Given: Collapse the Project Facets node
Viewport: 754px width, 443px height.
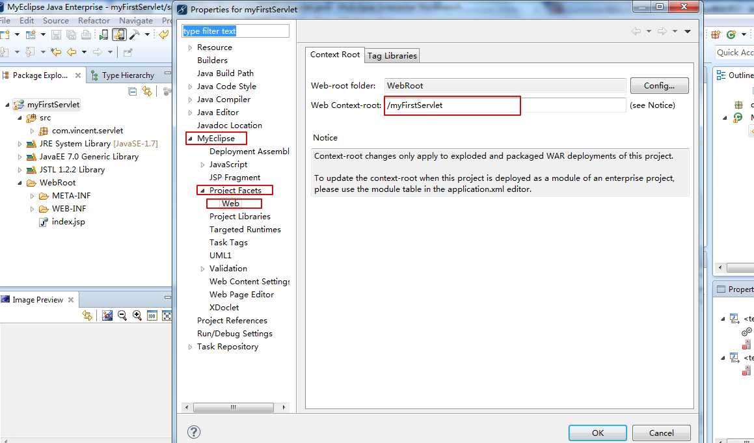Looking at the screenshot, I should pos(202,191).
